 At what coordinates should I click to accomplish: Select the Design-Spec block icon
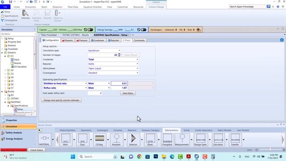(201, 140)
